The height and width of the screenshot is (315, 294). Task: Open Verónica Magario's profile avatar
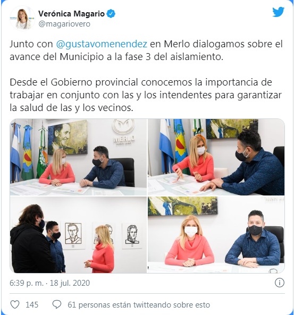(x=22, y=19)
